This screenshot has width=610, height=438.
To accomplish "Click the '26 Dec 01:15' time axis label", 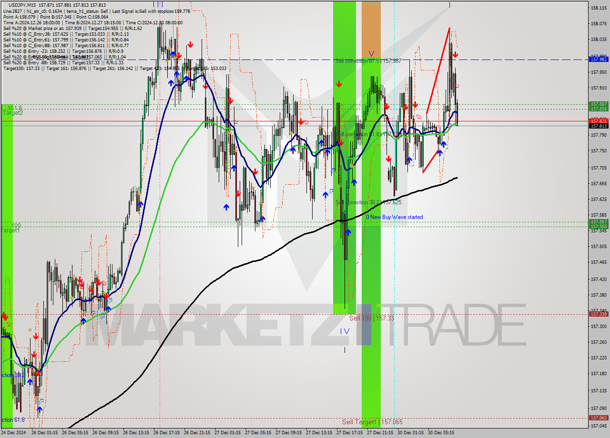I will click(44, 433).
